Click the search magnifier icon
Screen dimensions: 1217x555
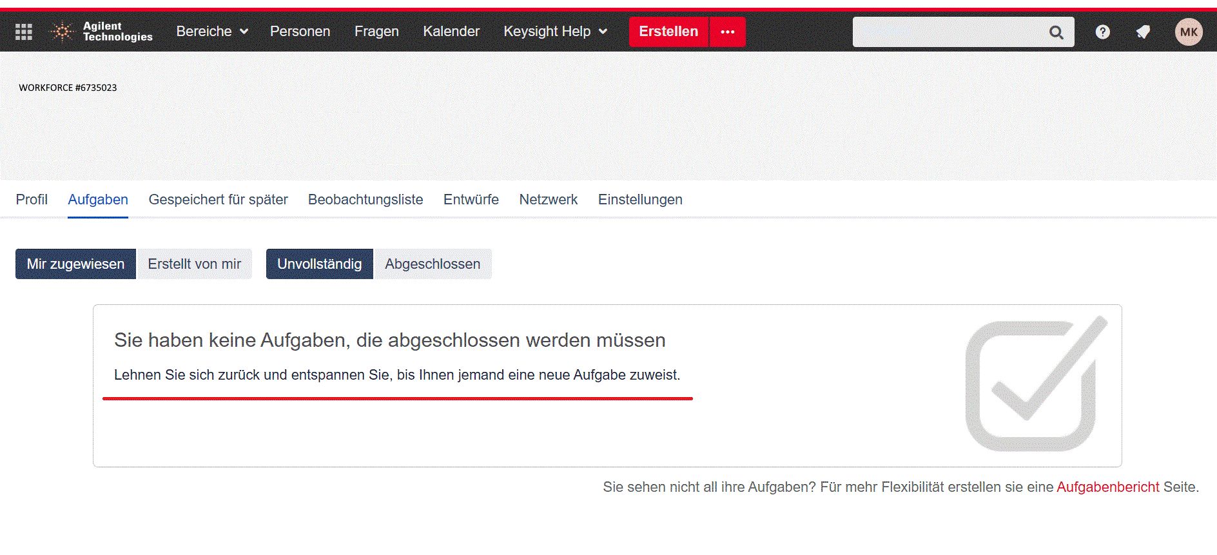(1056, 32)
